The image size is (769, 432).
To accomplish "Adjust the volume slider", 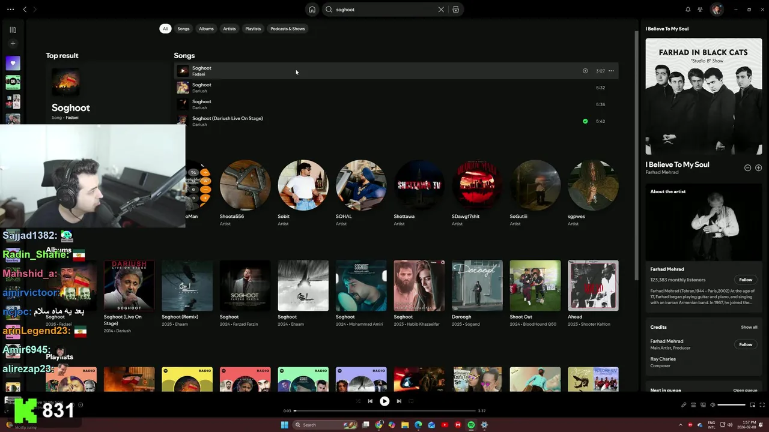I will [732, 405].
